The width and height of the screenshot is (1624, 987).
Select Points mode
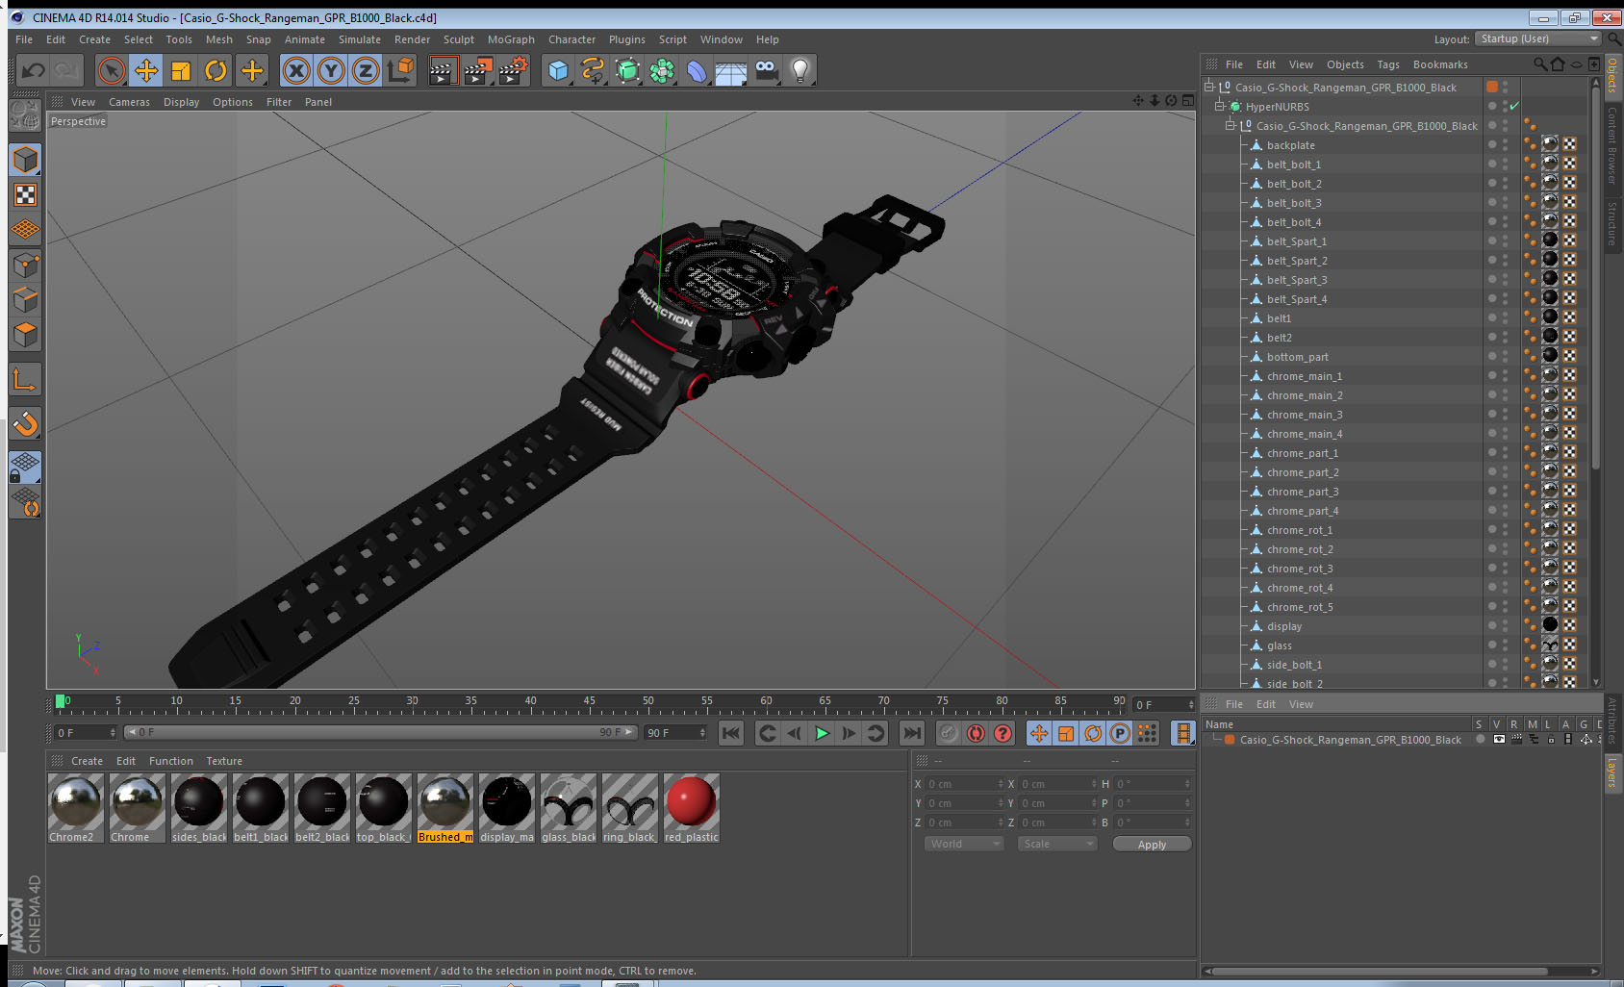point(25,265)
